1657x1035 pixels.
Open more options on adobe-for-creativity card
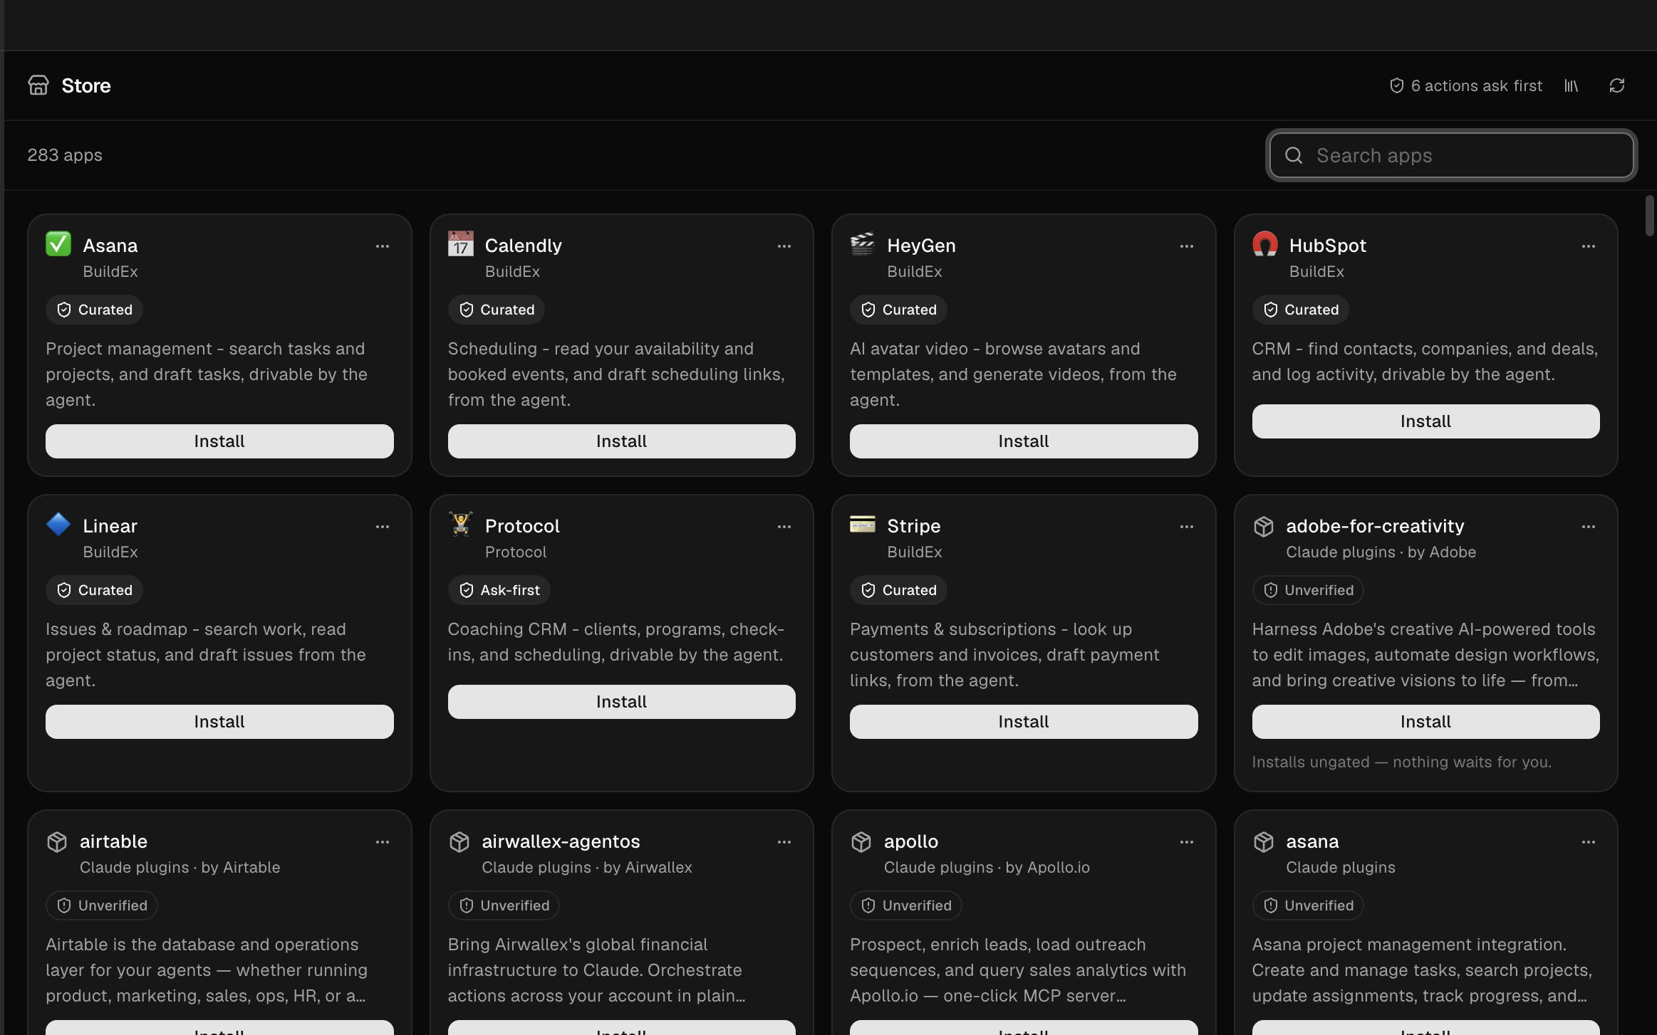click(x=1589, y=527)
